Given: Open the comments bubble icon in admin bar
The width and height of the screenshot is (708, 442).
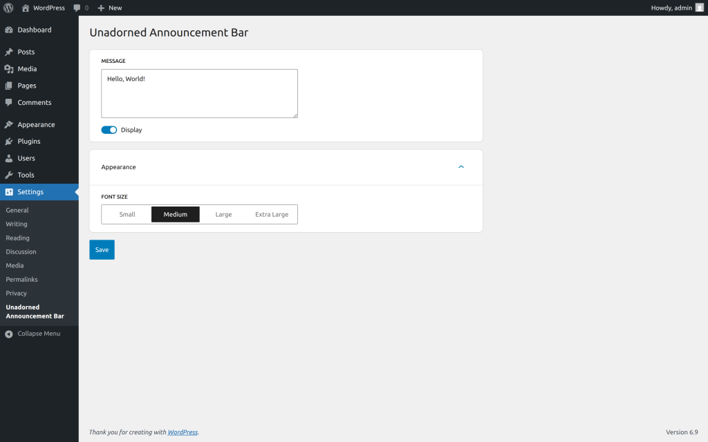Looking at the screenshot, I should [x=77, y=8].
